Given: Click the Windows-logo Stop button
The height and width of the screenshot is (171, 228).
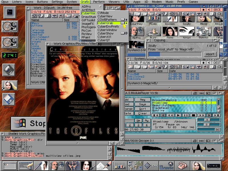Looking at the screenshot, I should tap(28, 123).
